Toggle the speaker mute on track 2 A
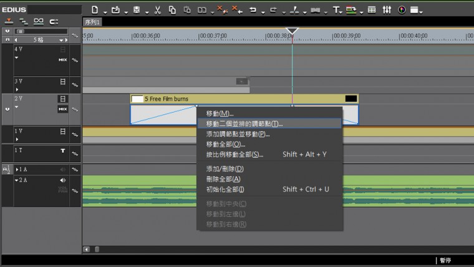 [x=62, y=180]
